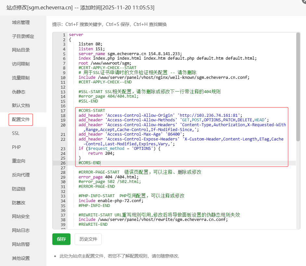The width and height of the screenshot is (306, 266).
Task: Click line number 23 in the gutter
Action: (63, 149)
